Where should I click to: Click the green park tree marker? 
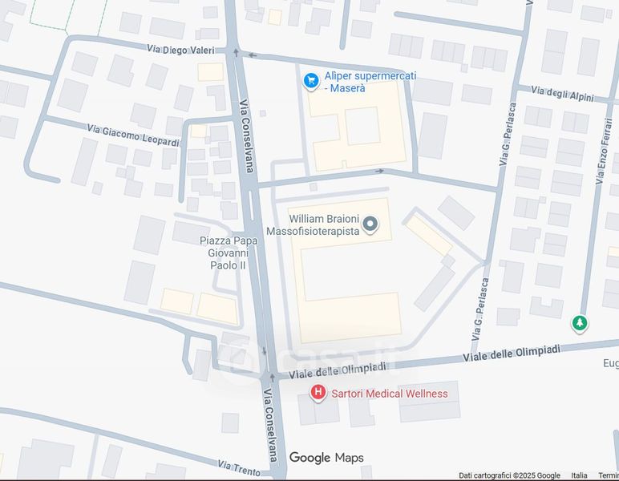[x=580, y=324]
